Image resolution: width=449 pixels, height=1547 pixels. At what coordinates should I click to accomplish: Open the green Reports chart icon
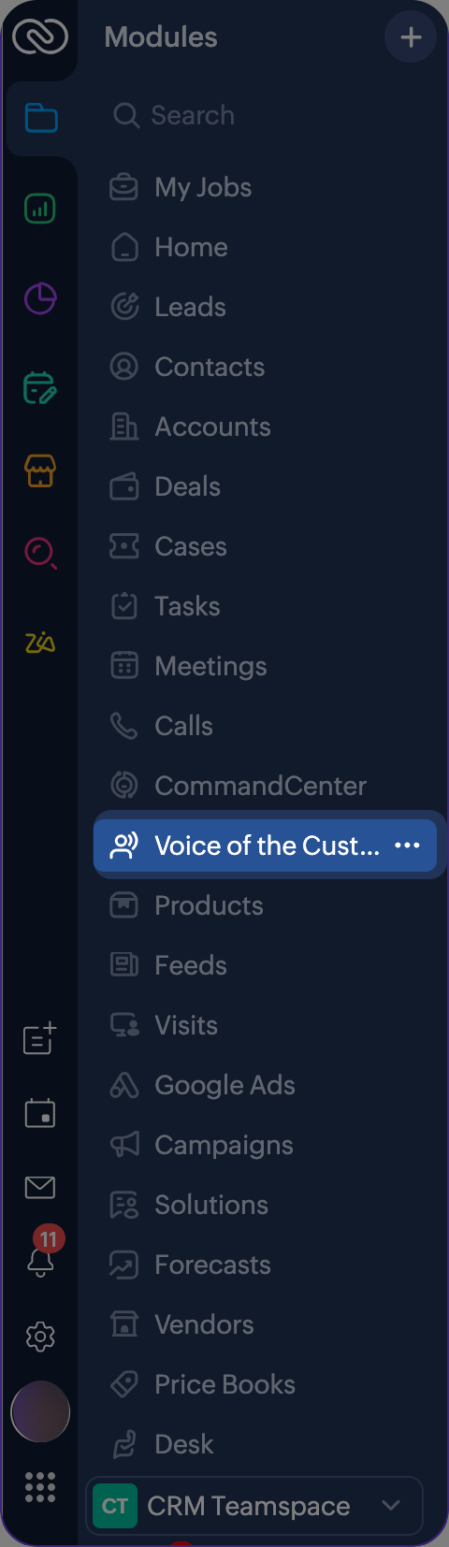[x=40, y=209]
